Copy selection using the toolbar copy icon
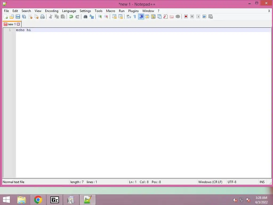Image resolution: width=273 pixels, height=205 pixels. [57, 17]
